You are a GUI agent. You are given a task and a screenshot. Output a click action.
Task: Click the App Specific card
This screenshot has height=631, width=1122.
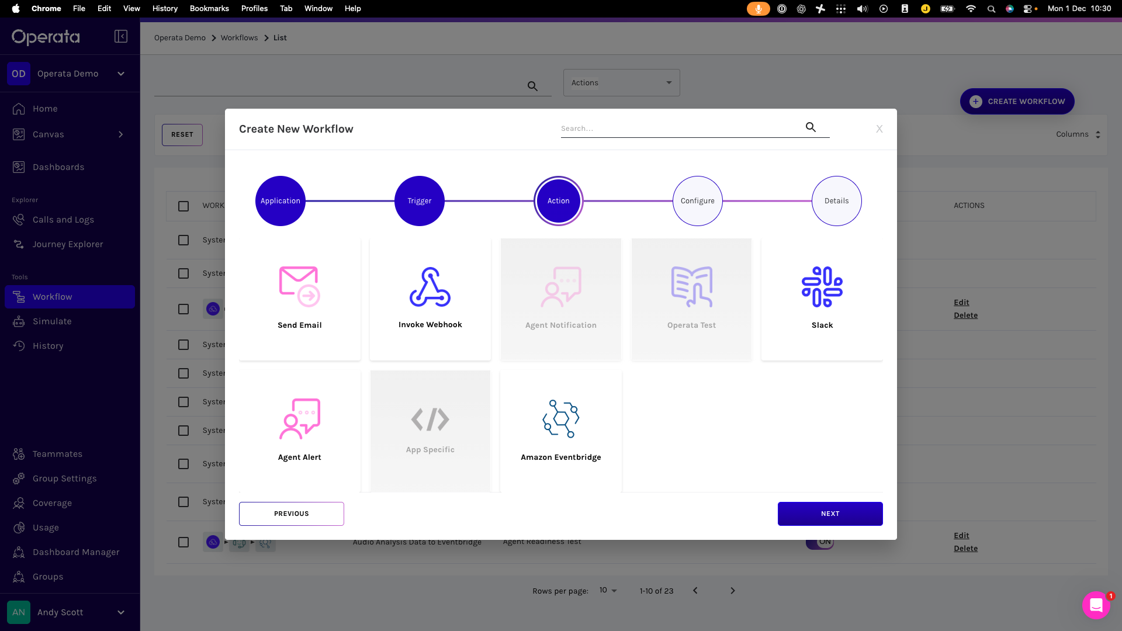click(430, 431)
